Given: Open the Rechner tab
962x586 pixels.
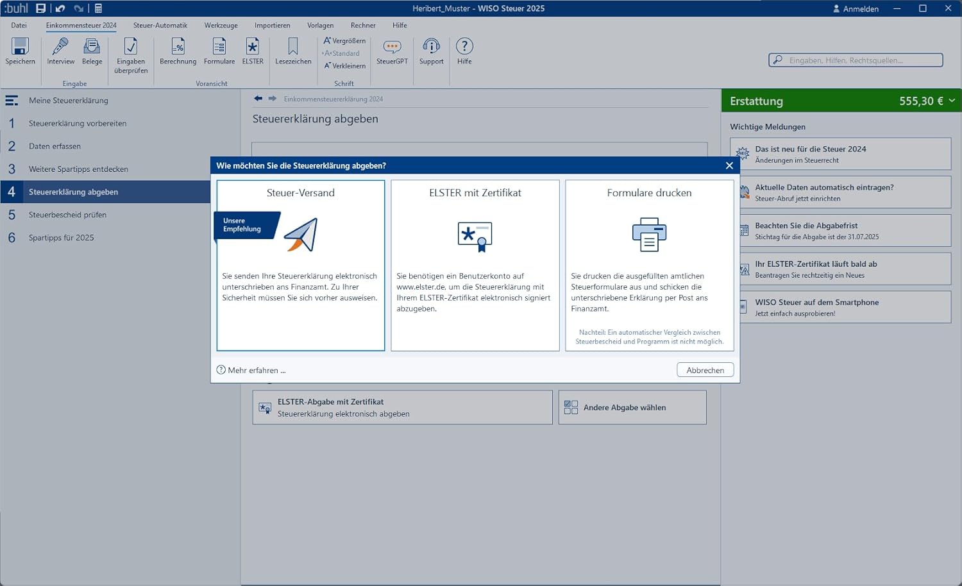Looking at the screenshot, I should pyautogui.click(x=363, y=26).
